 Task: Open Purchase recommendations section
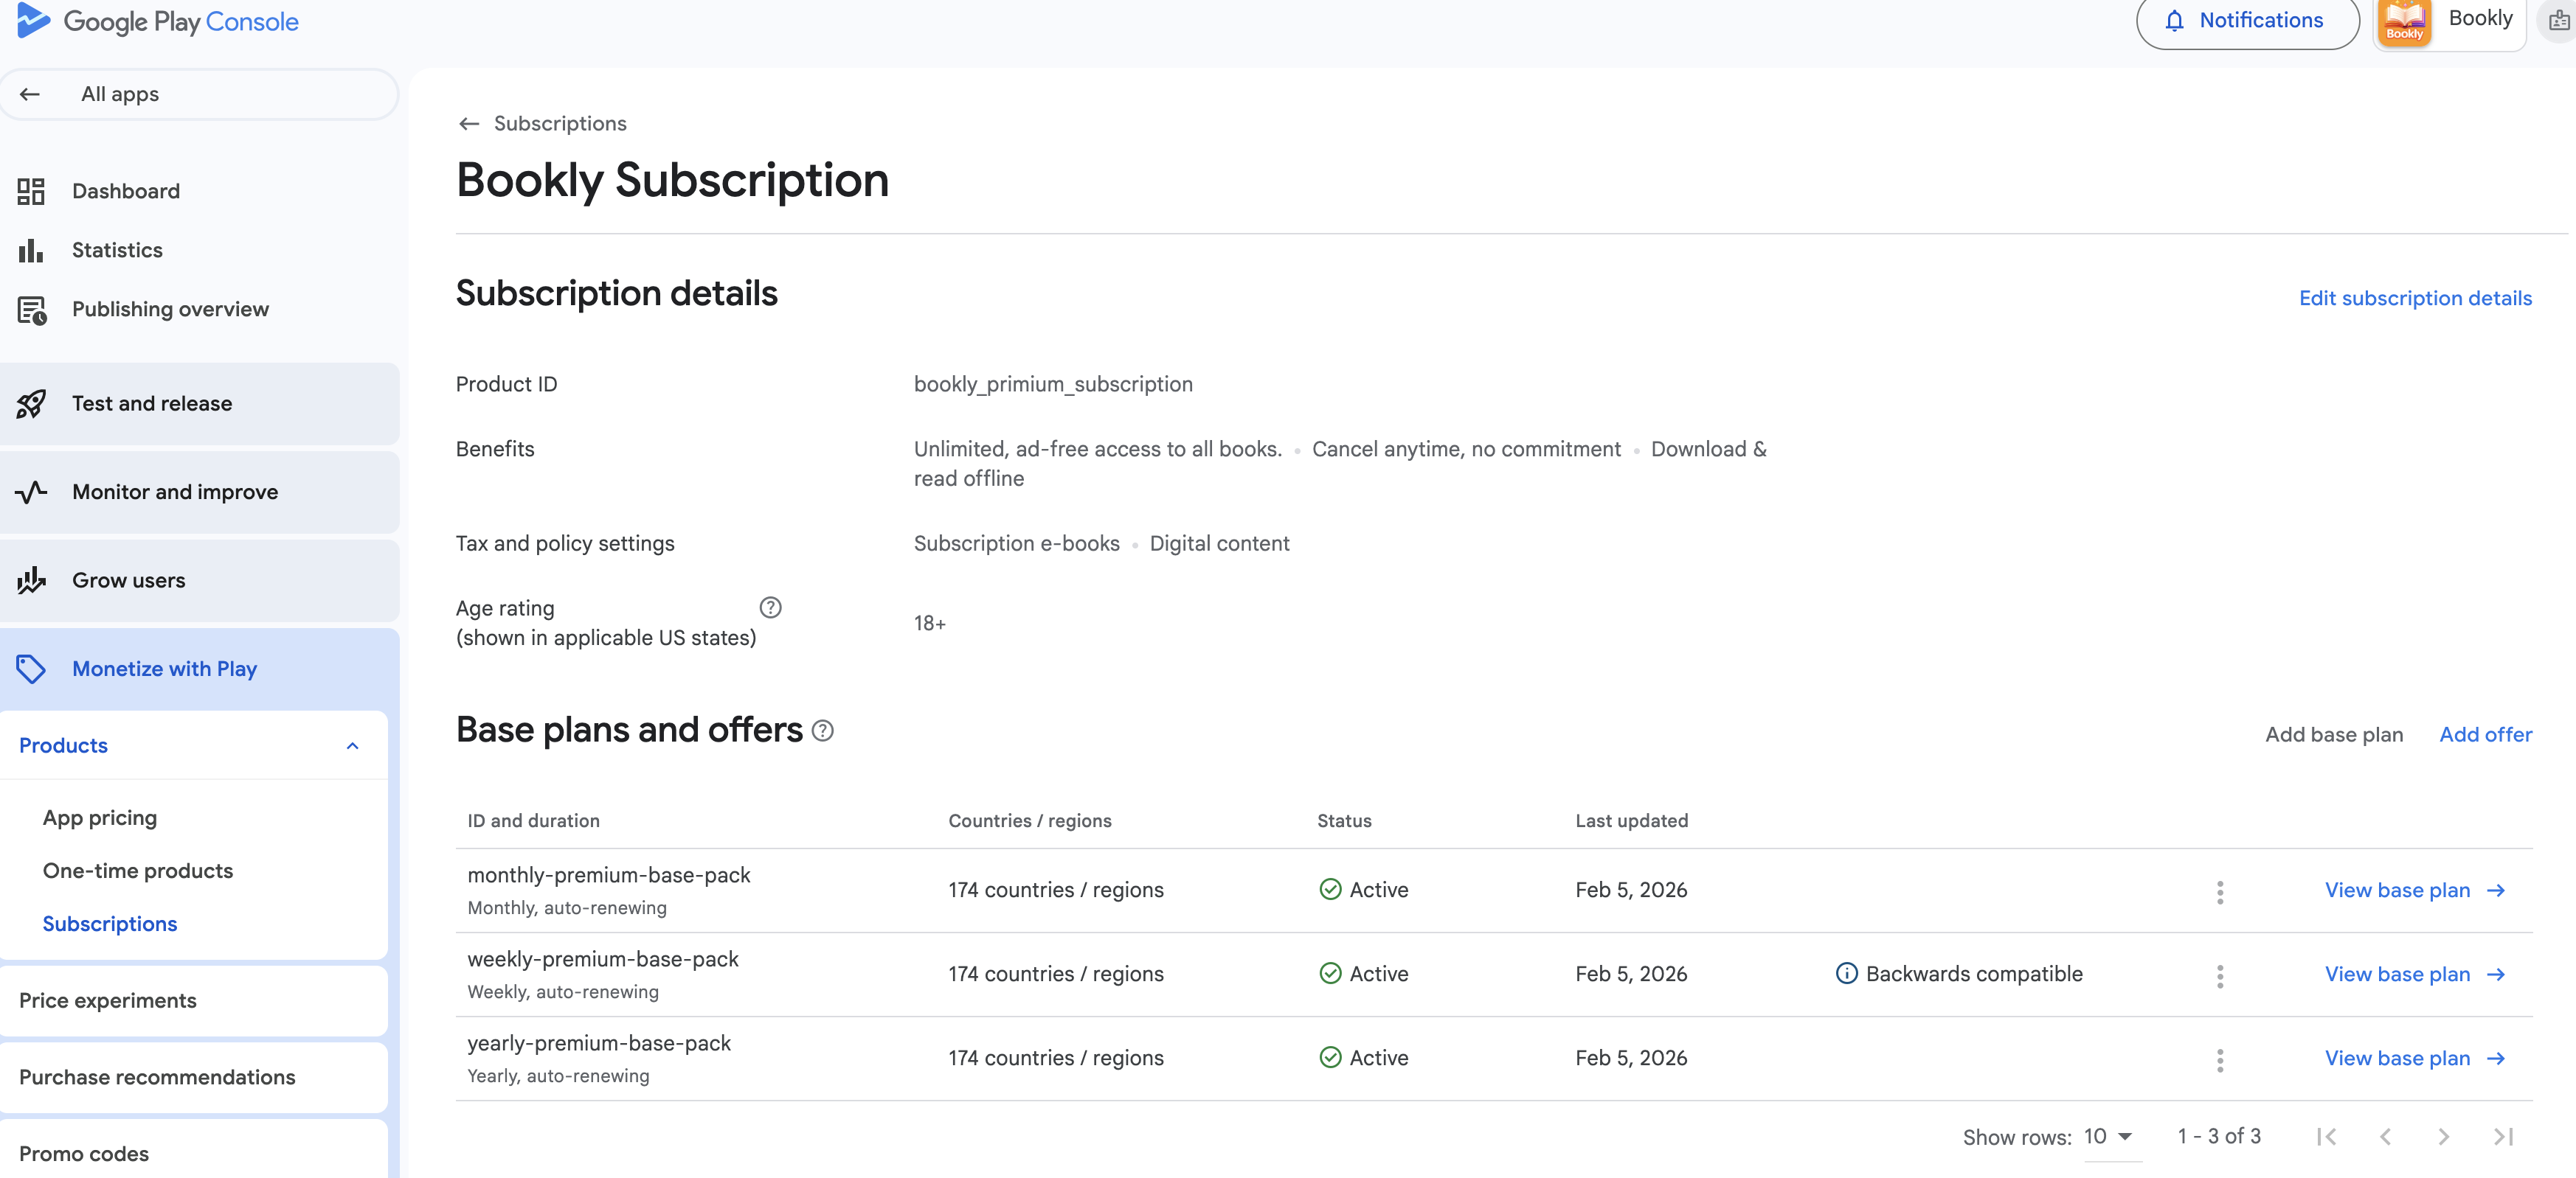[x=194, y=1077]
